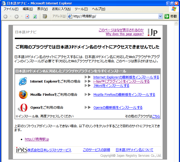Image resolution: width=180 pixels, height=162 pixels.
Task: Expand the address bar URL dropdown
Action: [x=160, y=16]
